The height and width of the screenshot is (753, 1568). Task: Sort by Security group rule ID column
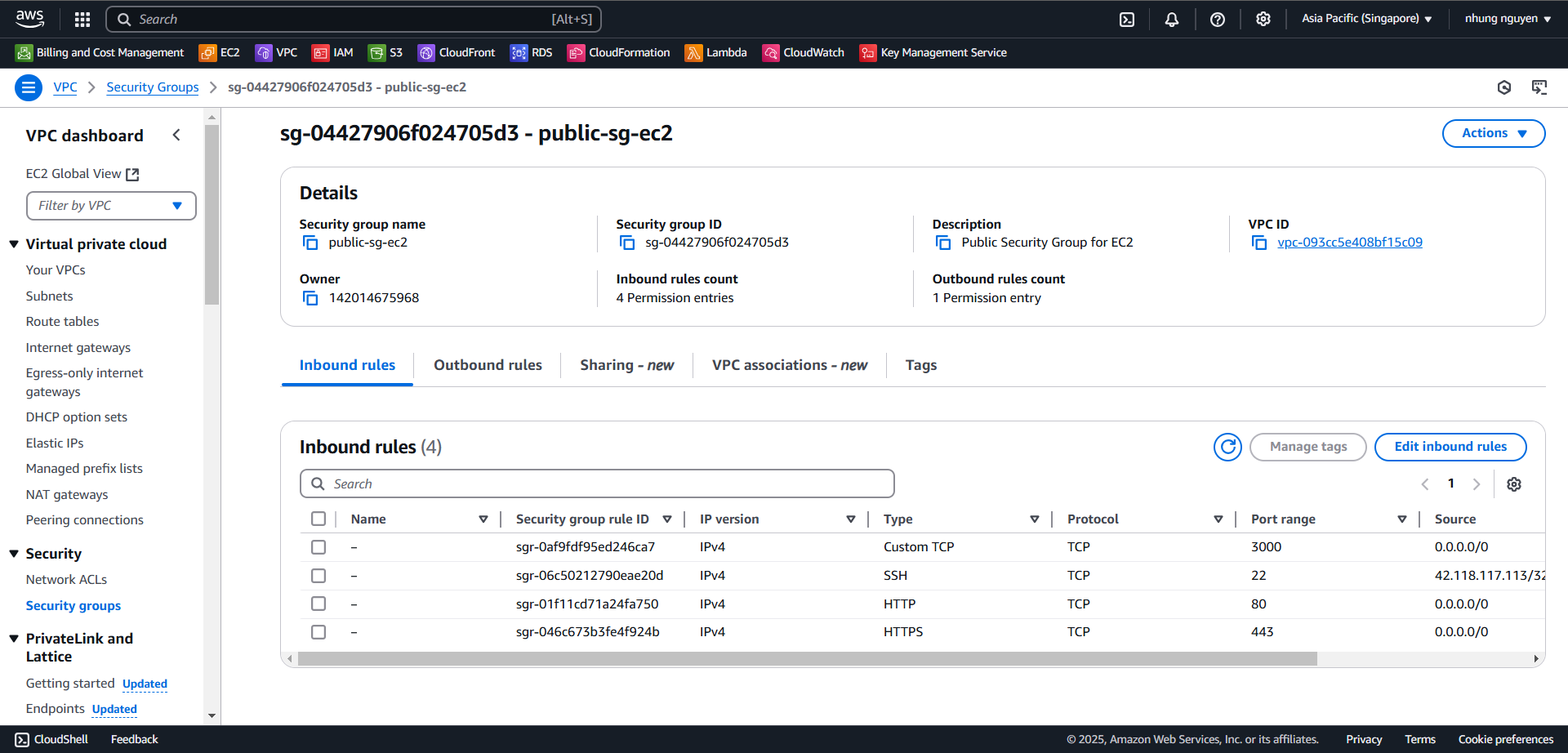pos(667,519)
